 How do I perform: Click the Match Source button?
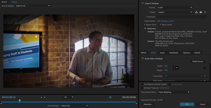click(x=198, y=61)
